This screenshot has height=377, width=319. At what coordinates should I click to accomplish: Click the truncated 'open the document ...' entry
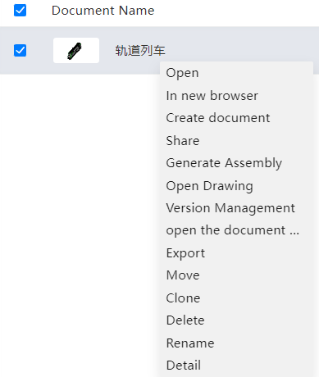pos(232,230)
